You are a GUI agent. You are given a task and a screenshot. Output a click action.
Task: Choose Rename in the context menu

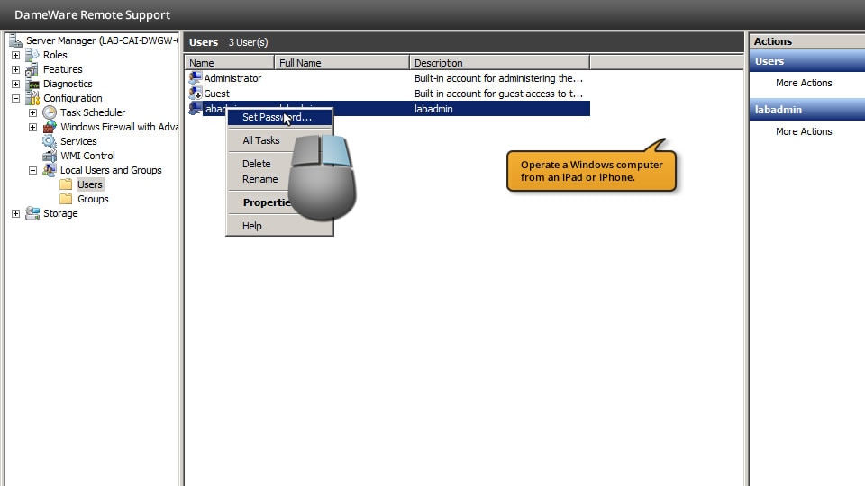pyautogui.click(x=279, y=179)
